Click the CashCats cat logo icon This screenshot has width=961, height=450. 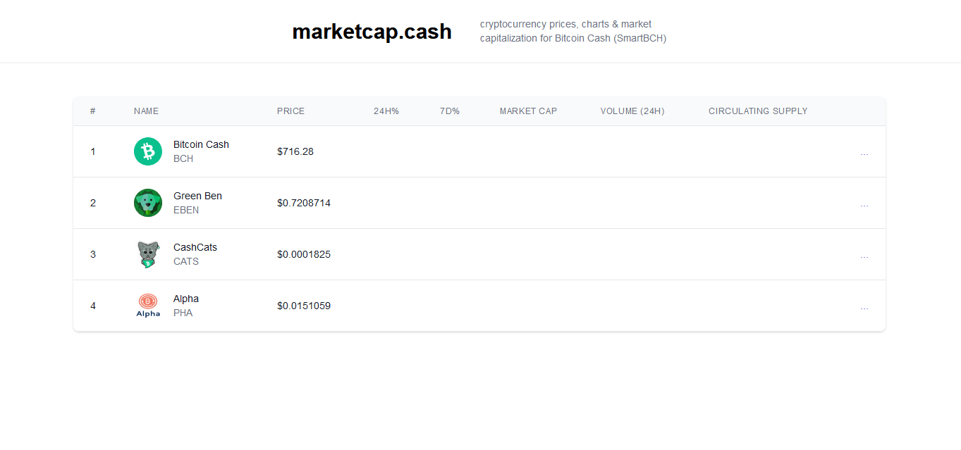click(x=148, y=254)
